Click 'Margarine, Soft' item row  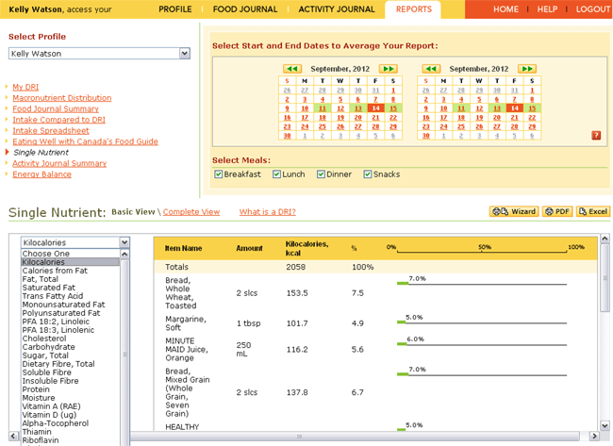pyautogui.click(x=186, y=323)
